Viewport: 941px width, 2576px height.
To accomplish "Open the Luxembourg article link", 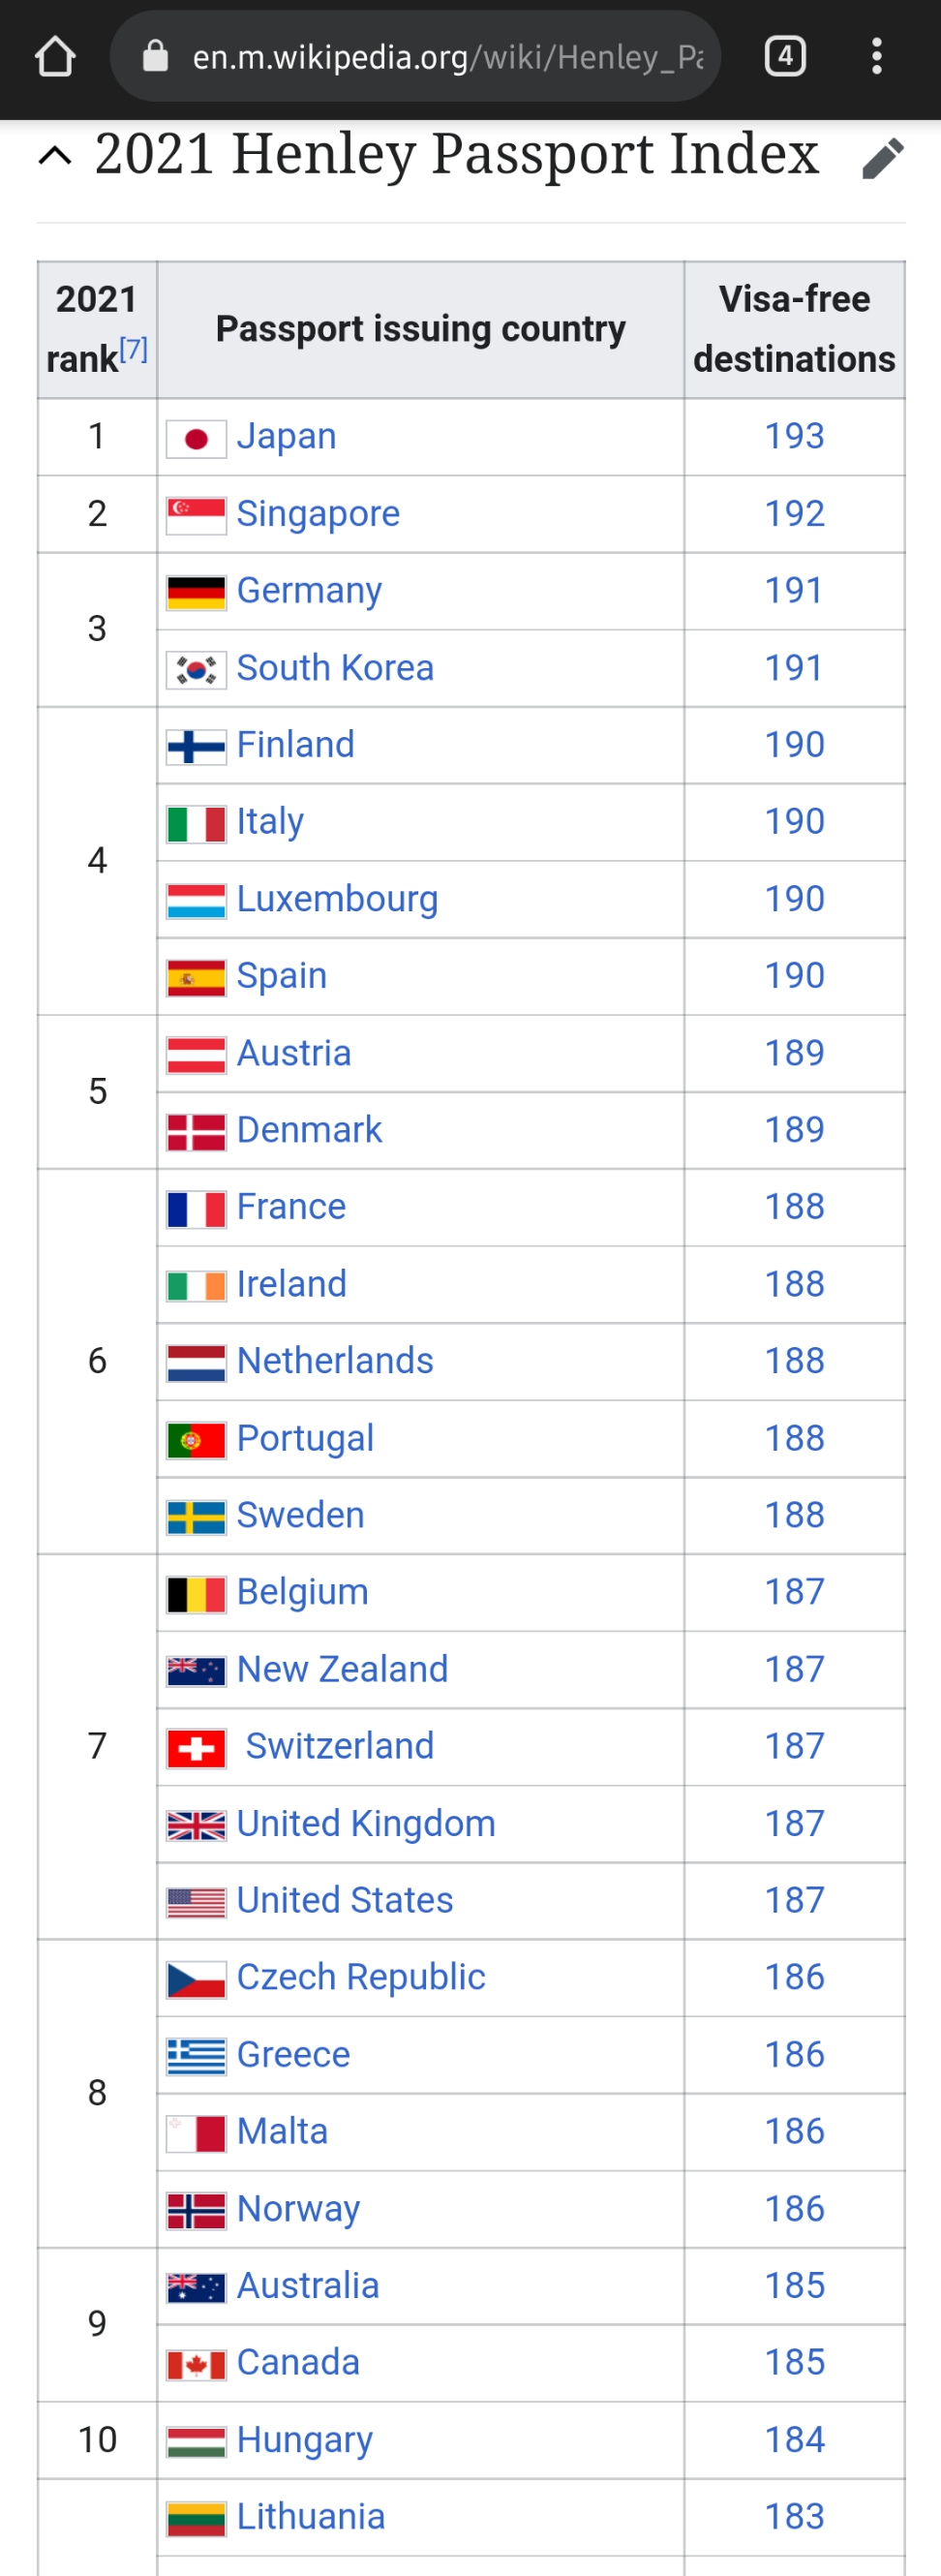I will tap(337, 899).
